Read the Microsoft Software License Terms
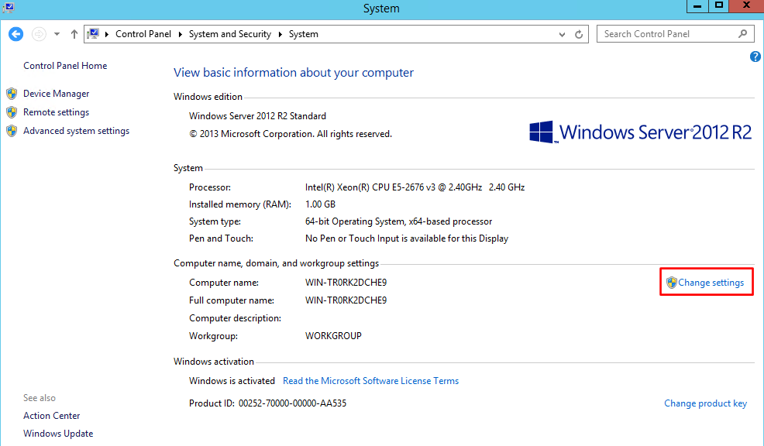This screenshot has width=764, height=446. point(370,381)
